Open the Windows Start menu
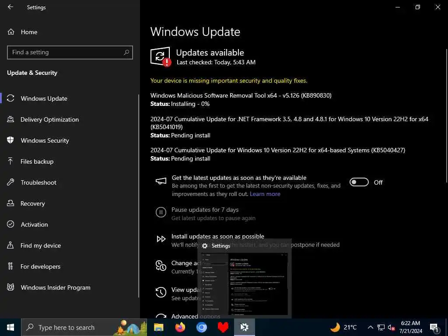Screen dimensions: 448x336 pos(10,327)
